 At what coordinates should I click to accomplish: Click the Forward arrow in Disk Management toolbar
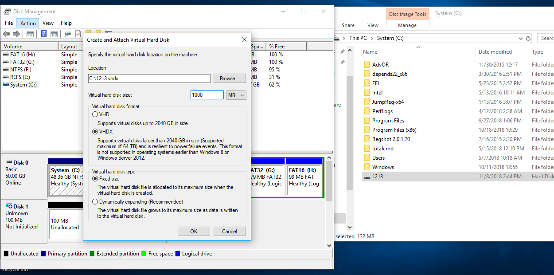pos(16,34)
